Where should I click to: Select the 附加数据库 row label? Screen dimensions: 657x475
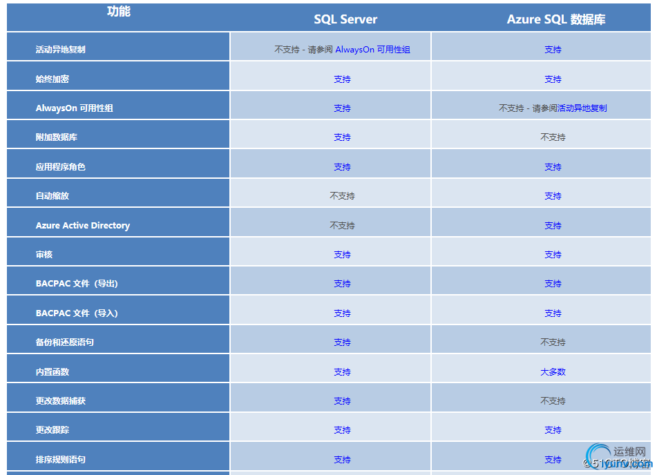[x=56, y=137]
